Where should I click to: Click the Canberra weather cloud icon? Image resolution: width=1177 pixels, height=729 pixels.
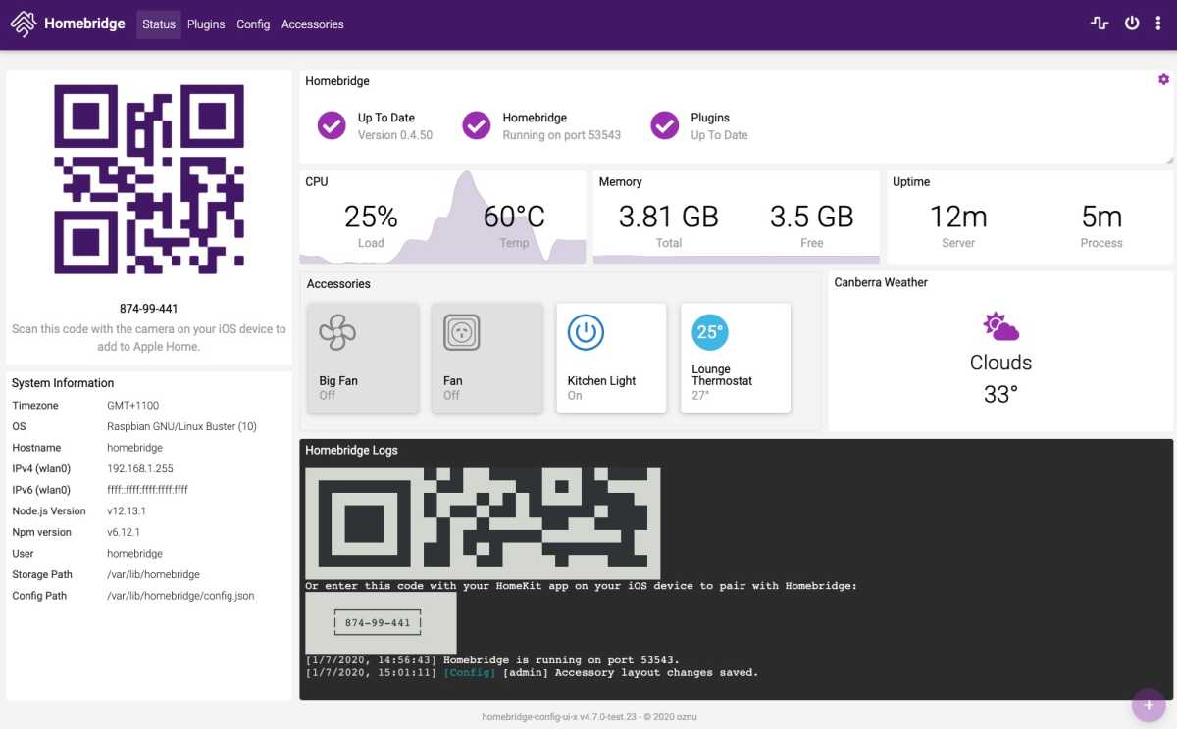point(1000,326)
